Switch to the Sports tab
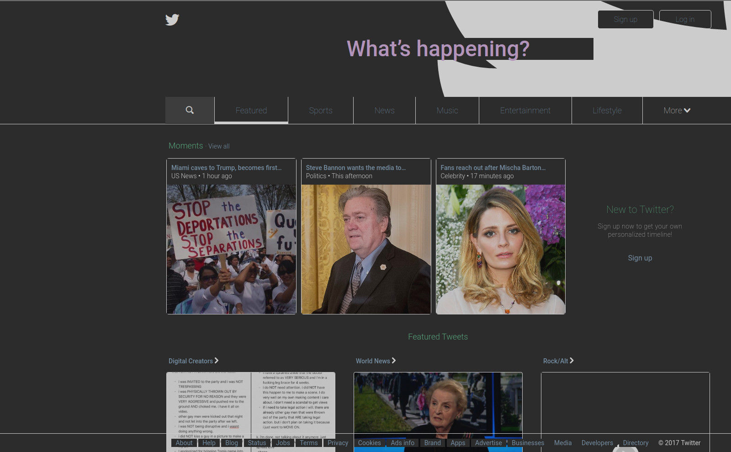The image size is (731, 452). pos(321,110)
